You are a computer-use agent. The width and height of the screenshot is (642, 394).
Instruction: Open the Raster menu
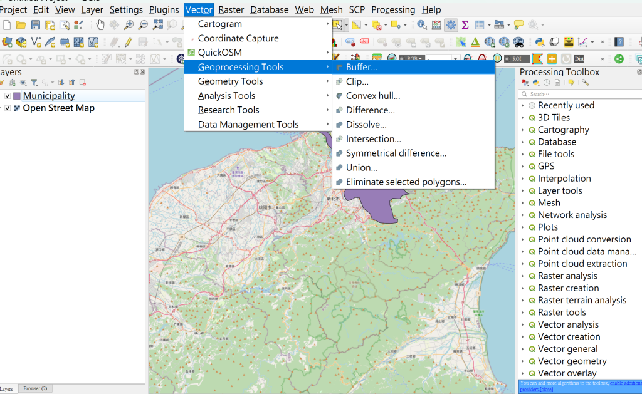pyautogui.click(x=231, y=9)
